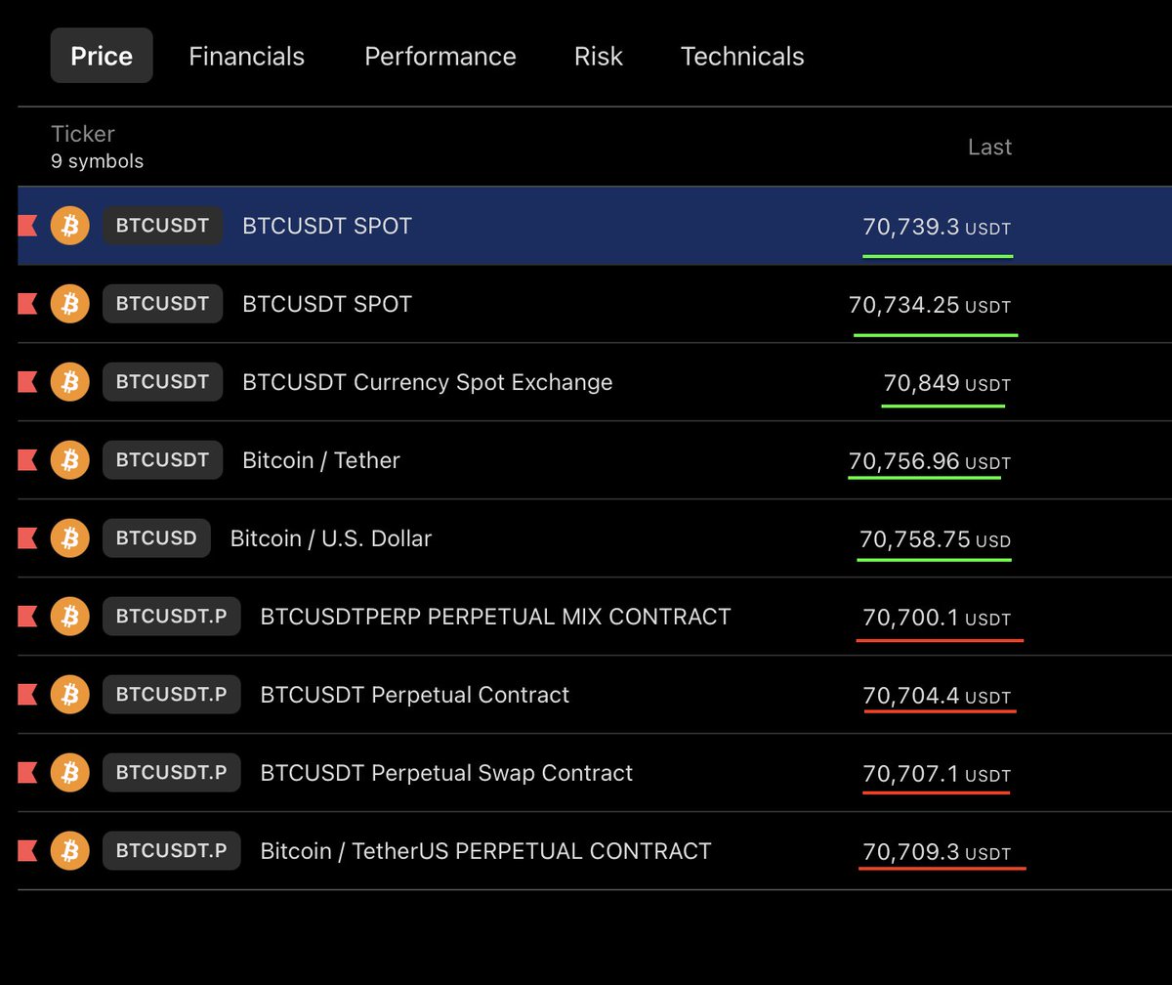Sort by the Last column header
Image resolution: width=1172 pixels, height=985 pixels.
coord(990,147)
